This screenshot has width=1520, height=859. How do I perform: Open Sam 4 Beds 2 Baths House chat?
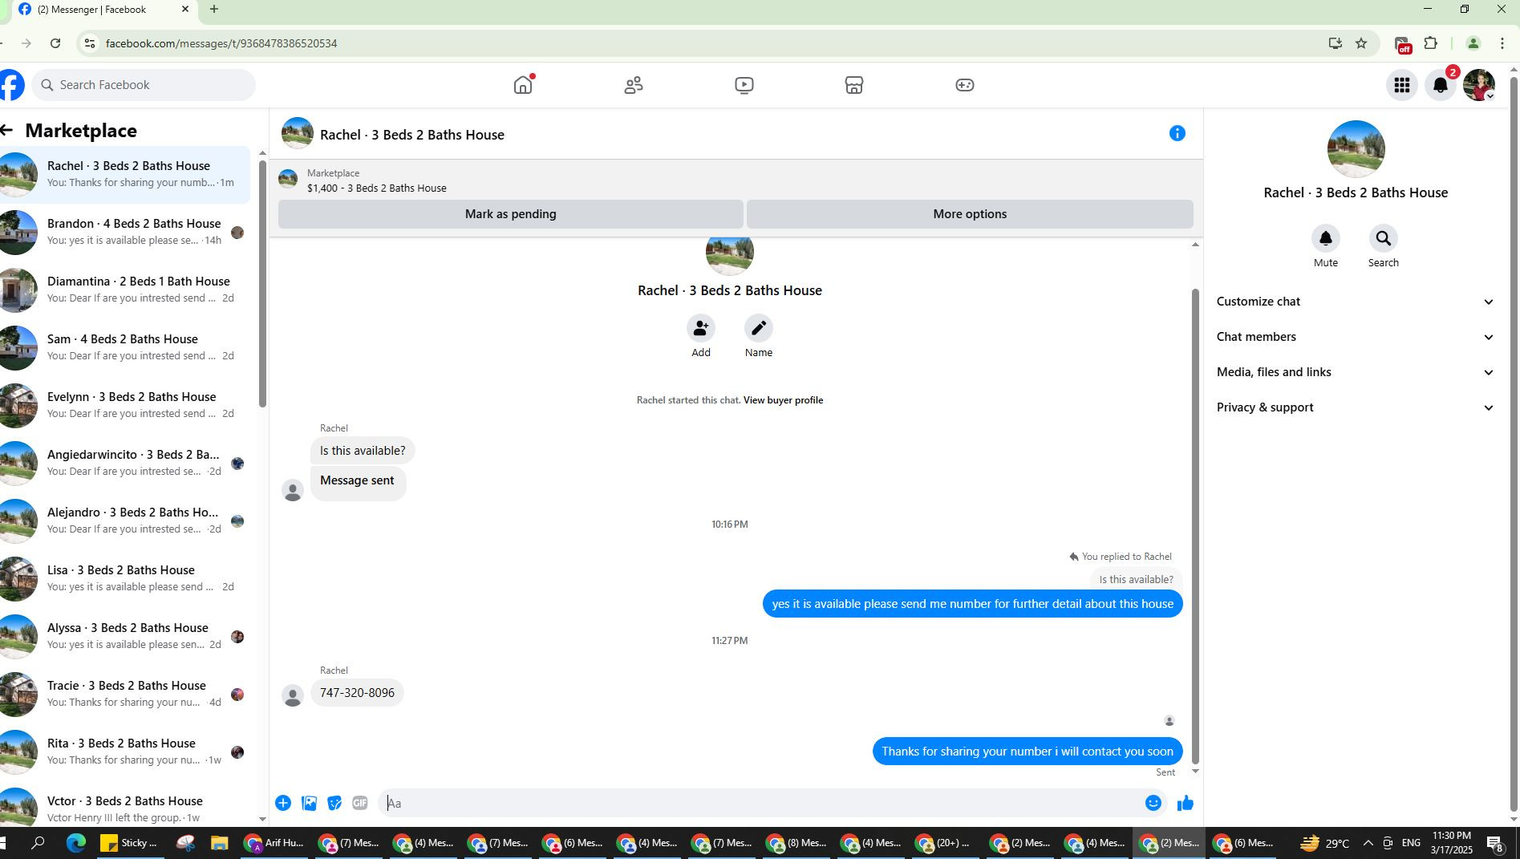pyautogui.click(x=125, y=347)
